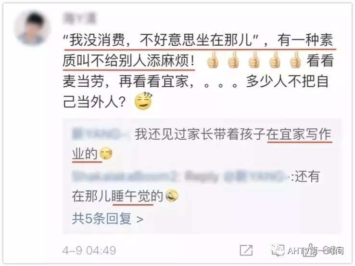The width and height of the screenshot is (355, 266).
Task: Tap the reply about 在宜家写作业的
Action: click(x=202, y=144)
